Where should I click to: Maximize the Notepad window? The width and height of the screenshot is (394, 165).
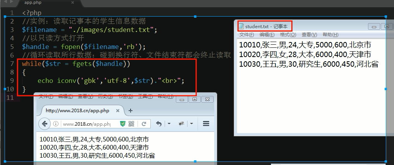(x=387, y=27)
